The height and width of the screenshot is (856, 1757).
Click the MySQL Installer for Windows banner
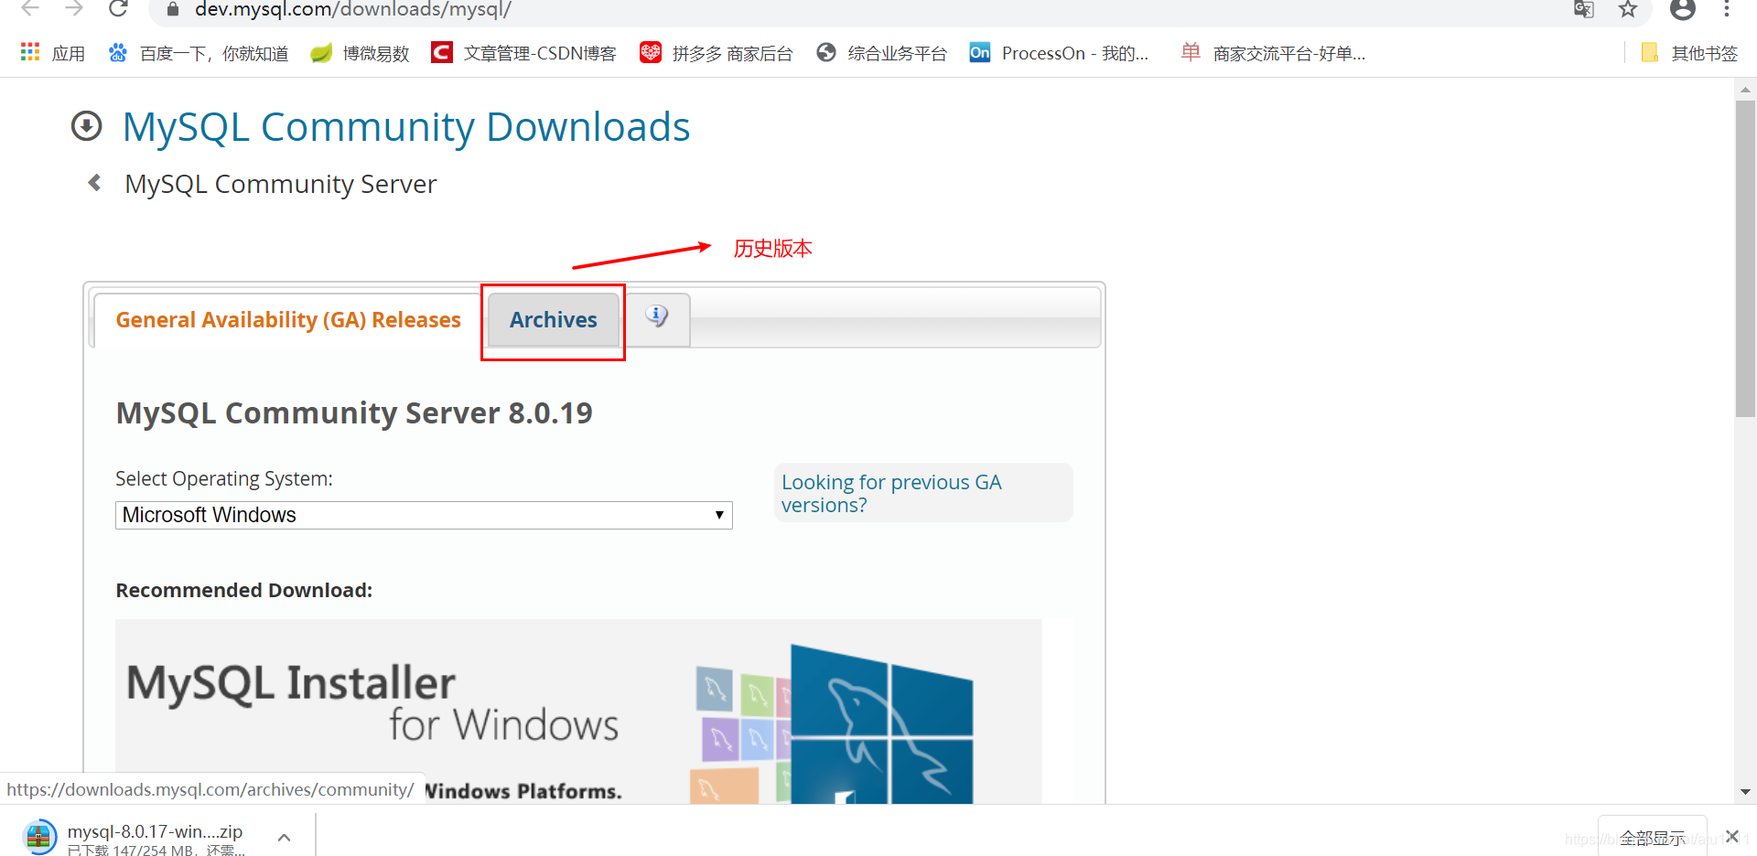[x=578, y=712]
